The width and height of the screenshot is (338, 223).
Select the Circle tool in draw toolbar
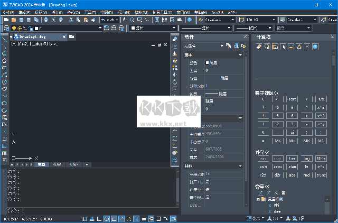click(4, 82)
